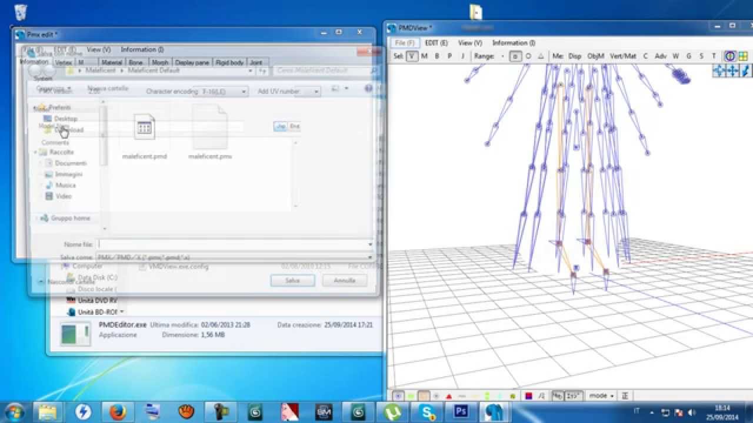This screenshot has width=753, height=423.
Task: Click the red-purple color square in PMDView bottom bar
Action: tap(528, 396)
